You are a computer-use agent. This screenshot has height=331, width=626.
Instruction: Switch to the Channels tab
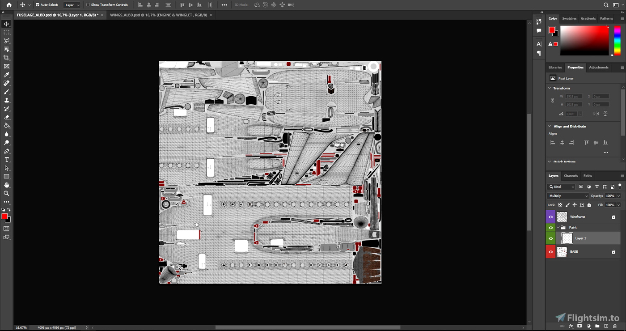571,176
